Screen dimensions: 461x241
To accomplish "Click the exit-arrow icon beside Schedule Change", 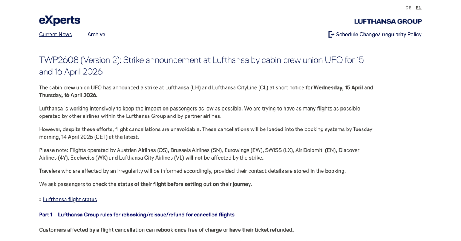I will [x=331, y=35].
